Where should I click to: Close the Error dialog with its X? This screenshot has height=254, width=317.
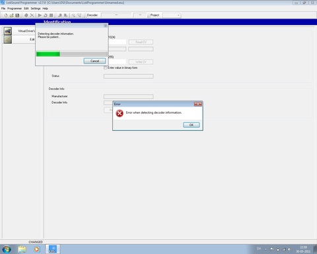(198, 104)
